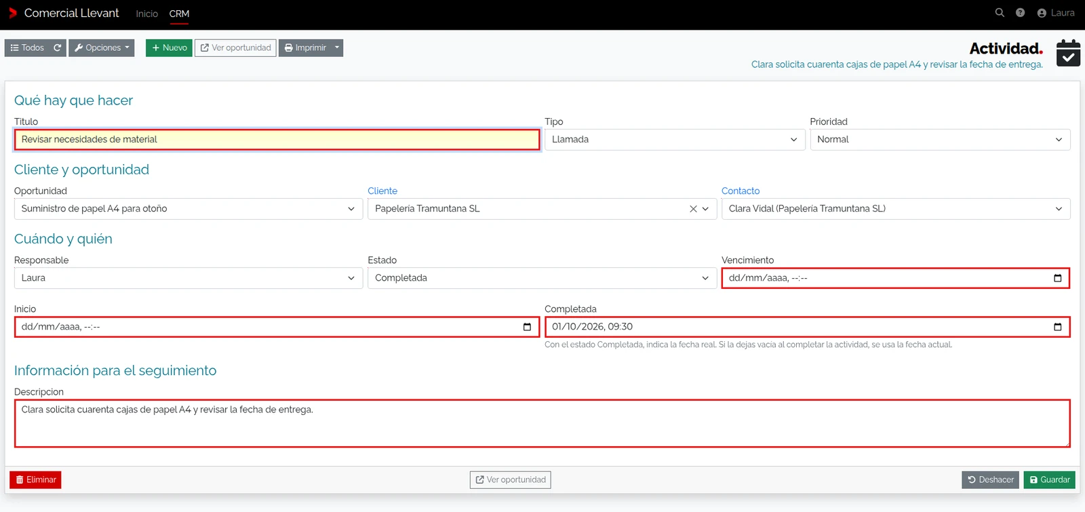Expand the Prioridad dropdown showing Normal

tap(940, 140)
